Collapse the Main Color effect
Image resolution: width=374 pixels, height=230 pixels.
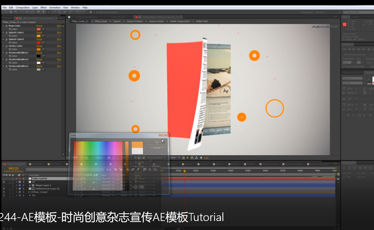(3, 26)
